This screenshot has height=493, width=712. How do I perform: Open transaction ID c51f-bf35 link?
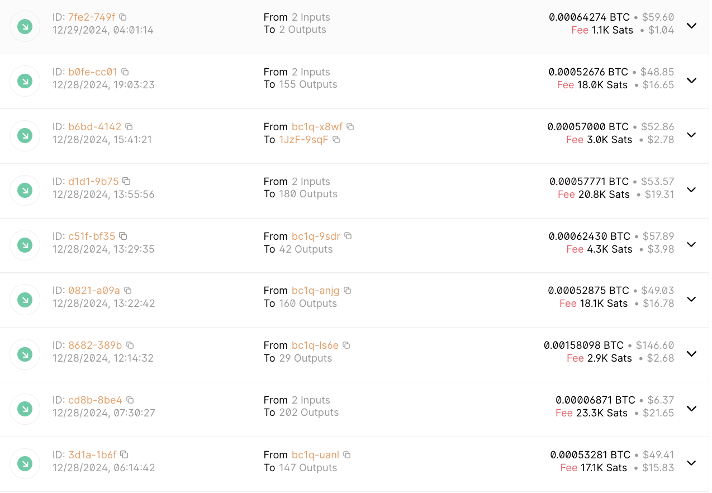point(92,236)
